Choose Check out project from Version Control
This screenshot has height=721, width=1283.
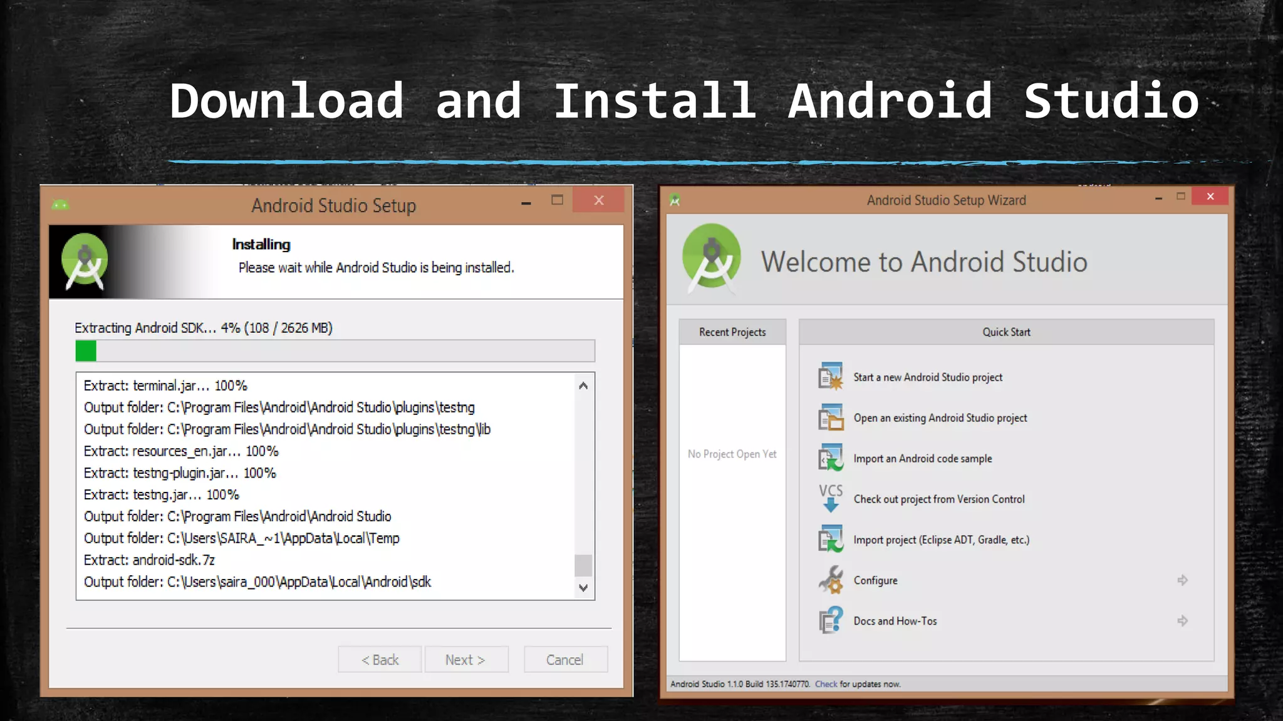coord(939,499)
